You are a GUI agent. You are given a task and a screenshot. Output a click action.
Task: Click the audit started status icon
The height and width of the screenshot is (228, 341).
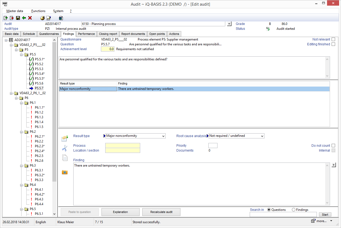[268, 29]
